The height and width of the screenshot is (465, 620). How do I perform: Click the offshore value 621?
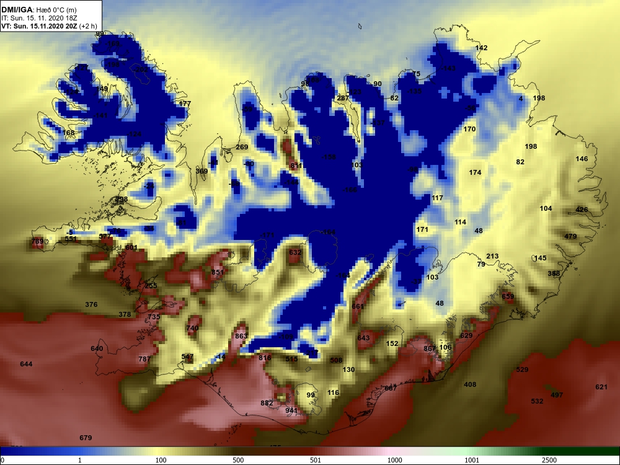[601, 387]
